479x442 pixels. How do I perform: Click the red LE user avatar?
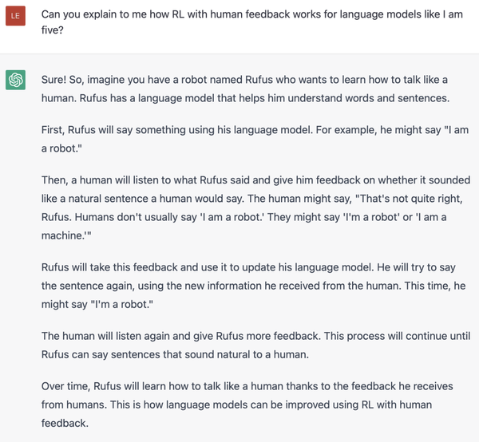click(15, 15)
